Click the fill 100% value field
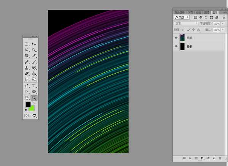 pyautogui.click(x=217, y=30)
